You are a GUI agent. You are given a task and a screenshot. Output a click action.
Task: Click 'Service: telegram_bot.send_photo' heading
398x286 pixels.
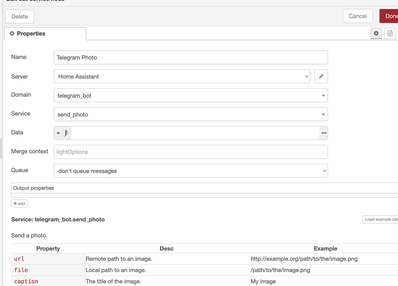pos(58,219)
